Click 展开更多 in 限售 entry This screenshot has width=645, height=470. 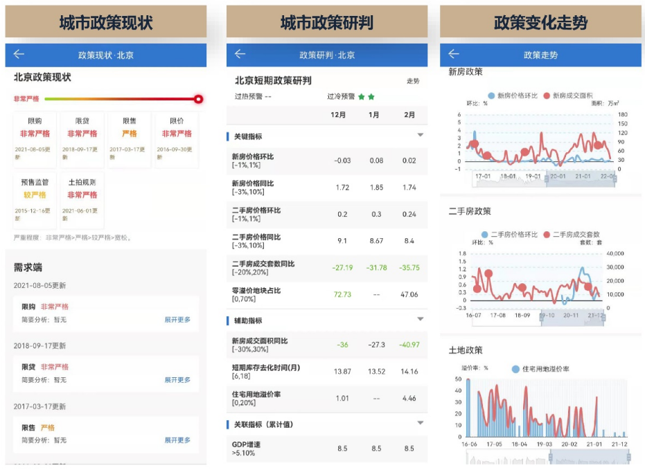(177, 440)
